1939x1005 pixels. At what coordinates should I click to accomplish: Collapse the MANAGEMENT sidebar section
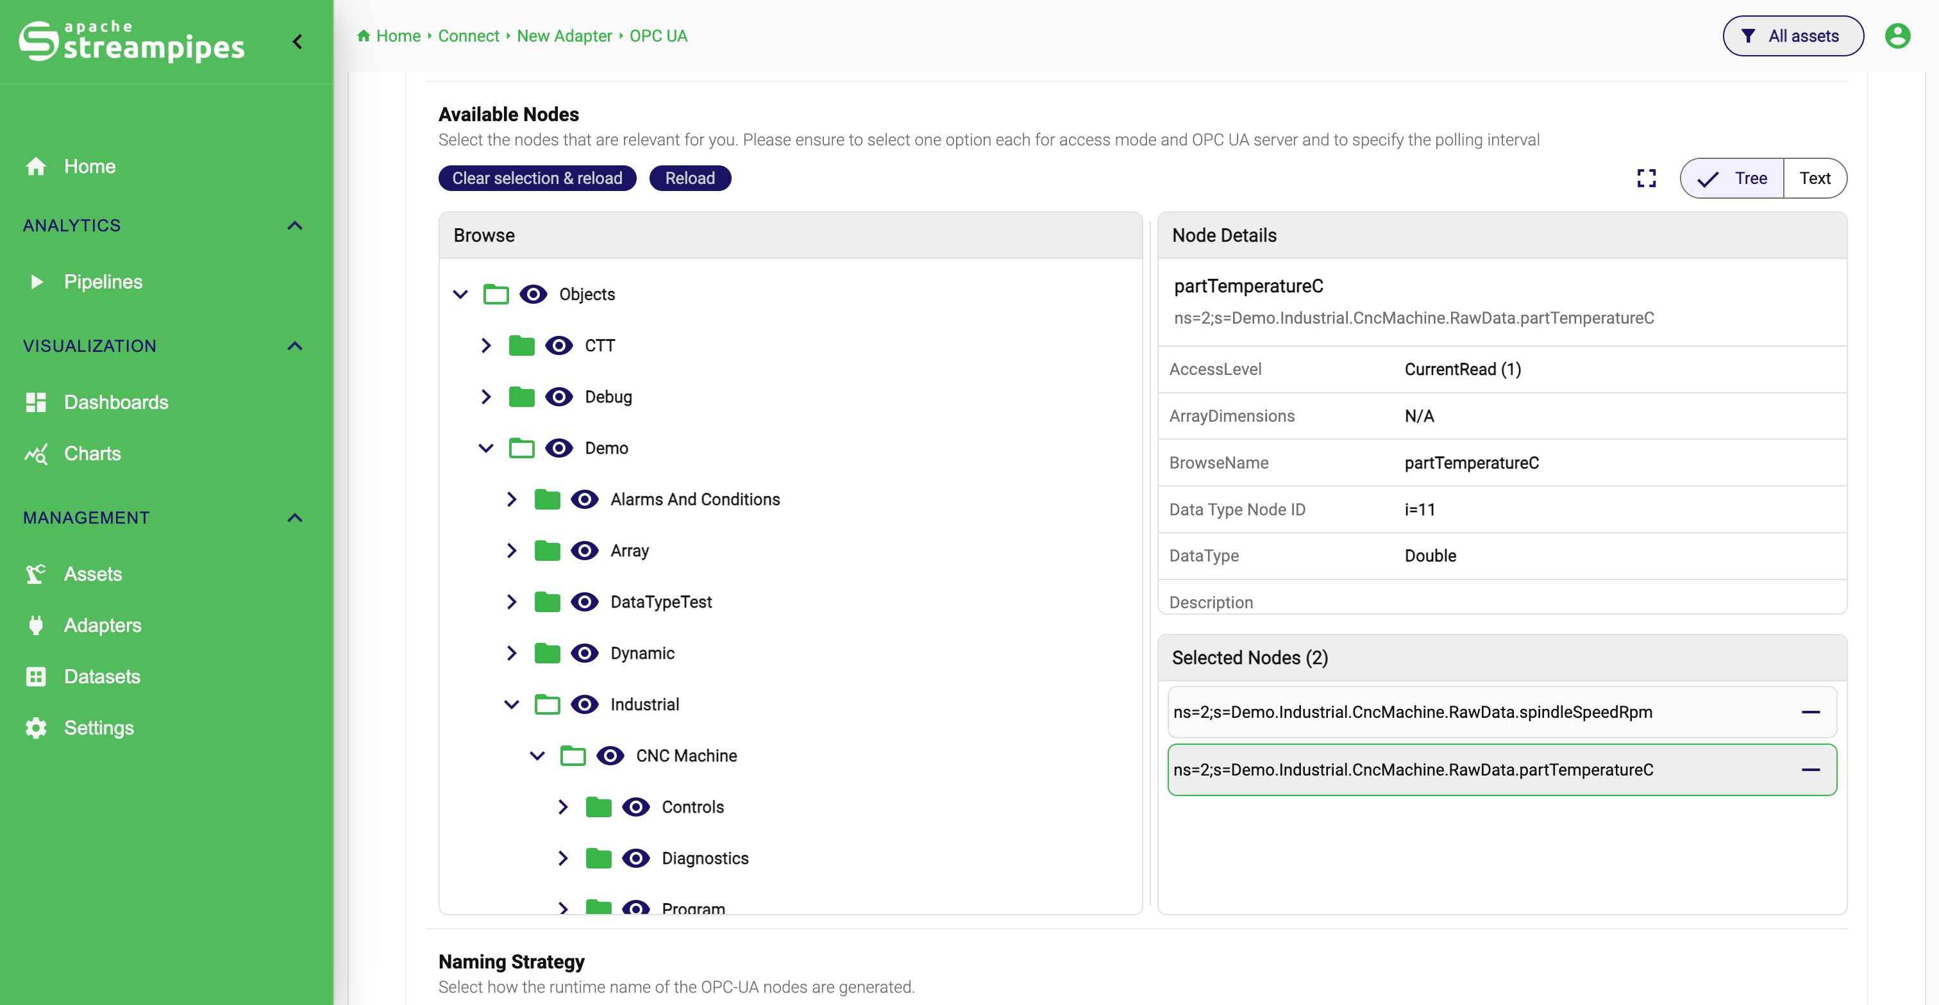tap(294, 517)
